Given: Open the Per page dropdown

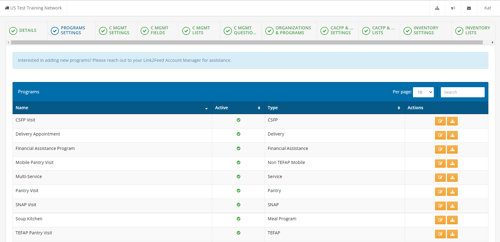Looking at the screenshot, I should (x=423, y=92).
